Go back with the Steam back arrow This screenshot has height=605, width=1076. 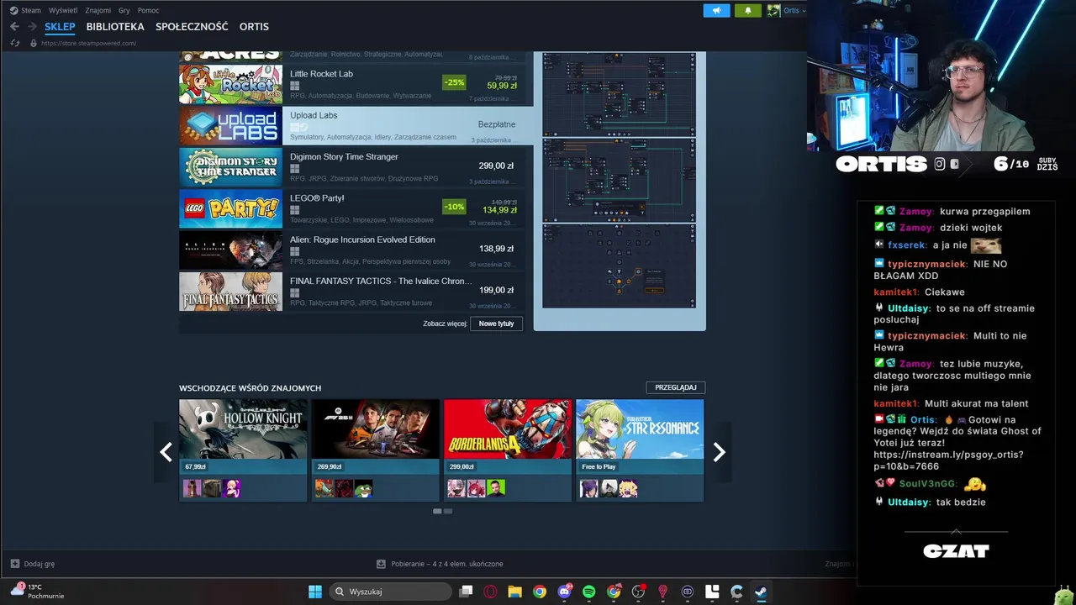point(14,27)
